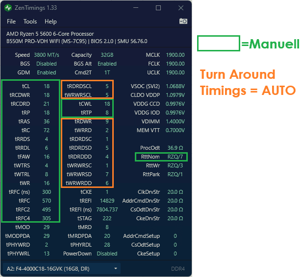
Task: Click the PowerDown value Disabled
Action: [107, 254]
